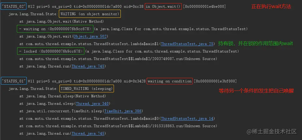The width and height of the screenshot is (302, 140).
Task: Click "java.lang.Thread.State:" label above Thread.sleep frame
Action: click(x=33, y=89)
